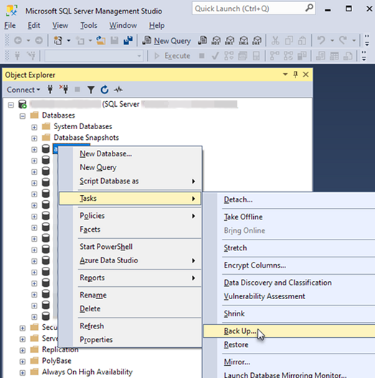Viewport: 375px width, 378px height.
Task: Open Script Database as submenu
Action: point(130,181)
